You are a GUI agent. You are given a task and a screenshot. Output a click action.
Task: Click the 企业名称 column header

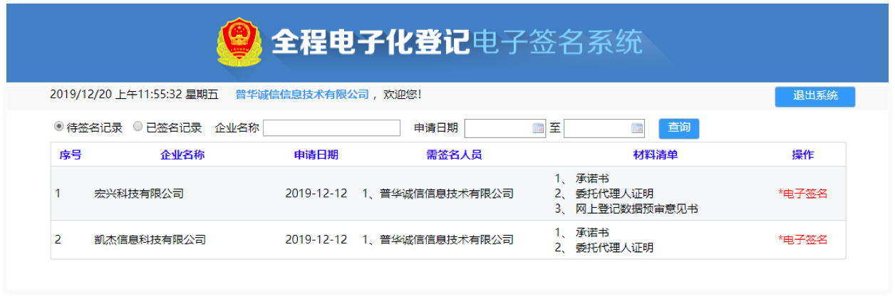[x=182, y=154]
